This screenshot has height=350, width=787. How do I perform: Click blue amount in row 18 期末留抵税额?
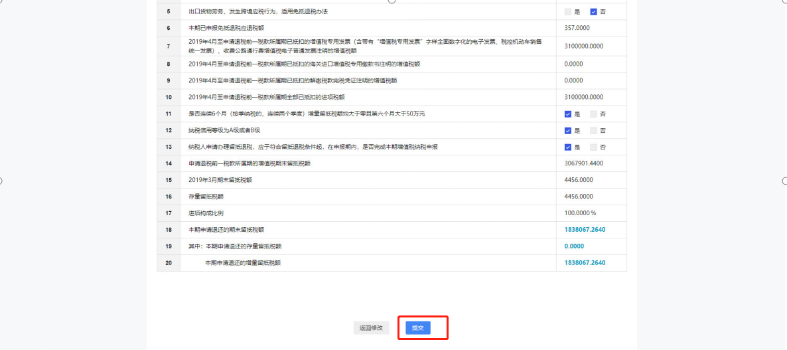(x=585, y=230)
